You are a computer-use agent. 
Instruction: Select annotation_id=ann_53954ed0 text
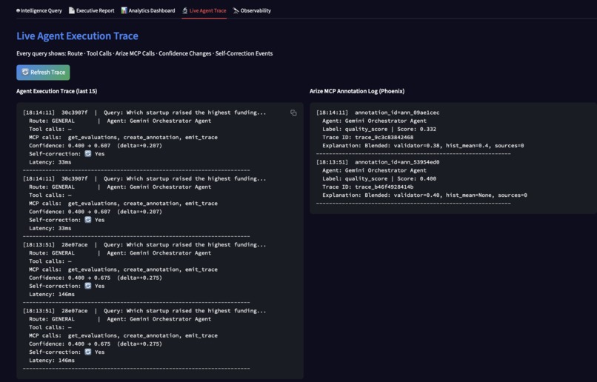[x=397, y=162]
